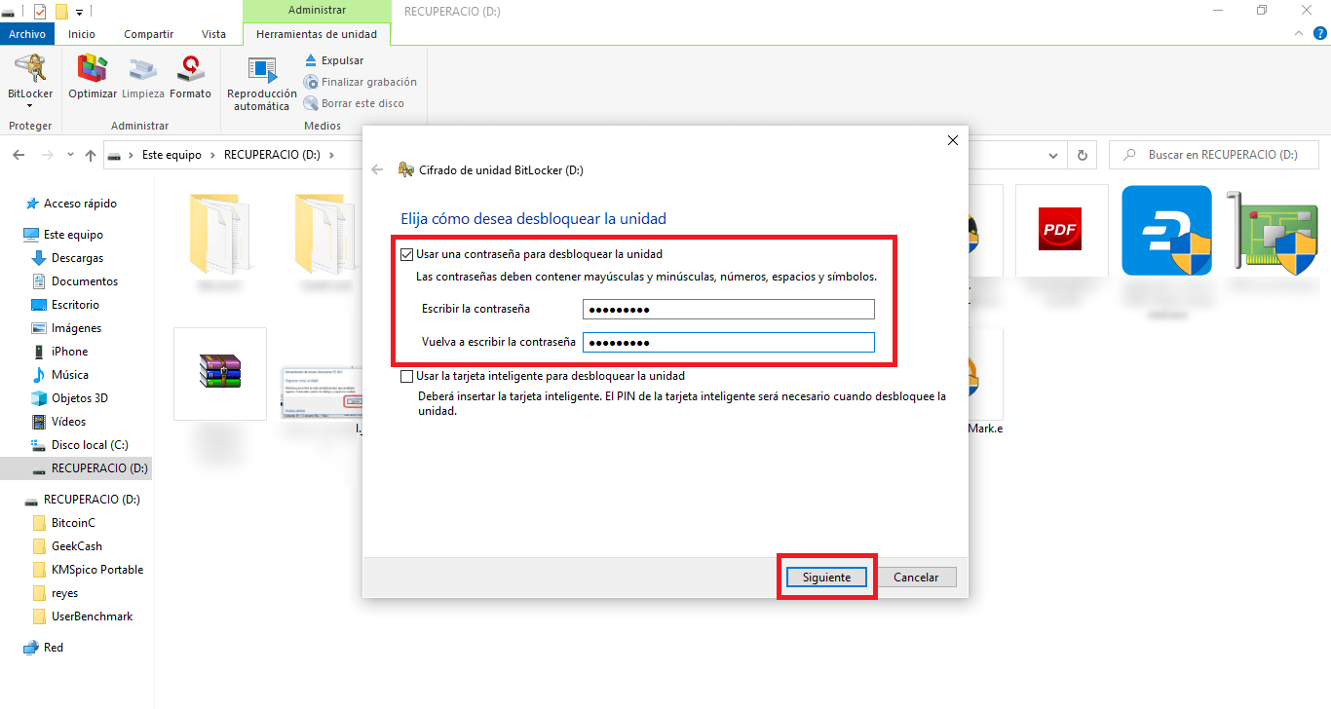
Task: Open the Formato drive tool
Action: tap(190, 77)
